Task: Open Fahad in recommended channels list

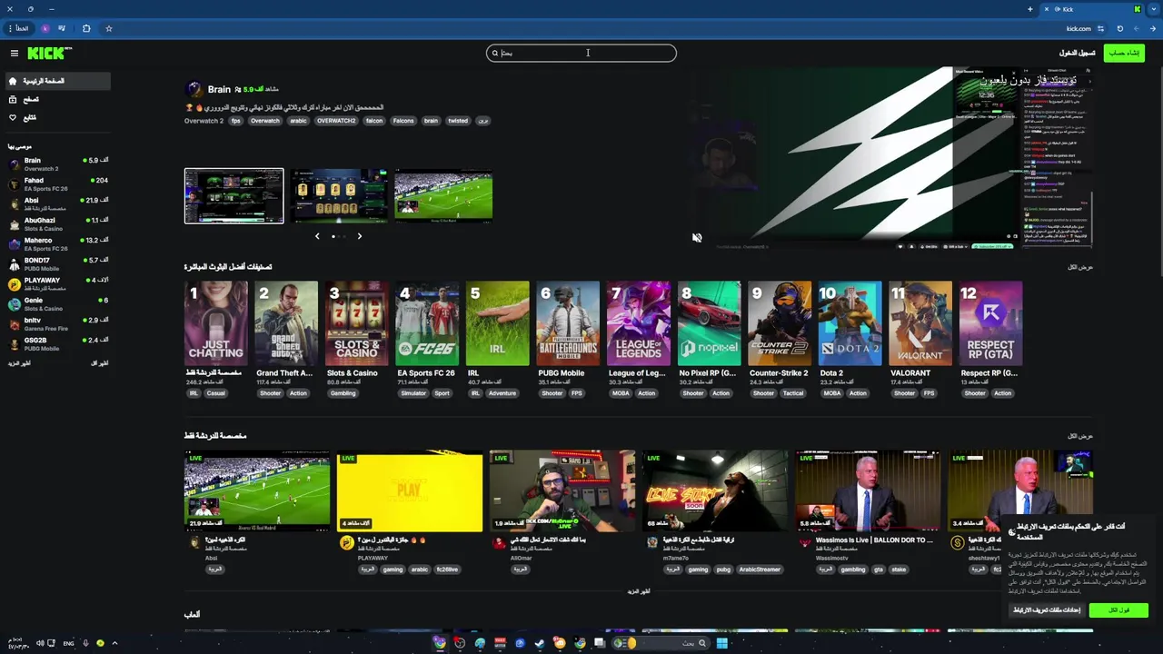Action: pos(57,183)
